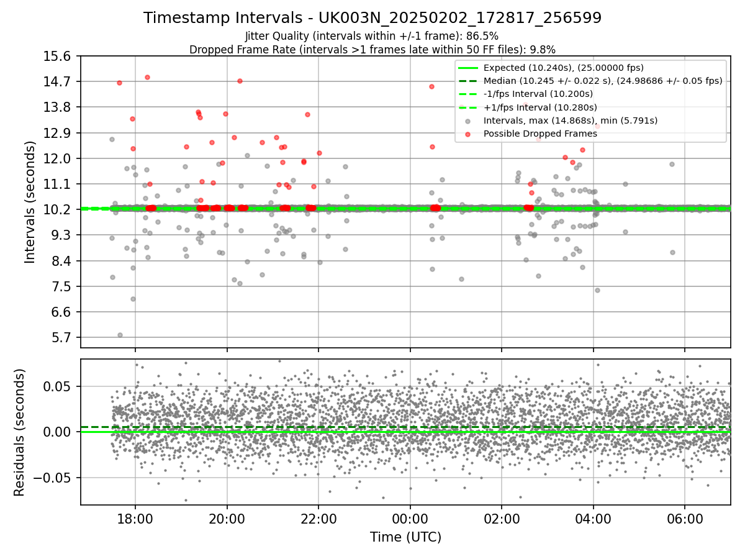Click the gray marker beside 'Intervals, max' legend
Viewport: 745px width, 559px height.
pos(468,120)
